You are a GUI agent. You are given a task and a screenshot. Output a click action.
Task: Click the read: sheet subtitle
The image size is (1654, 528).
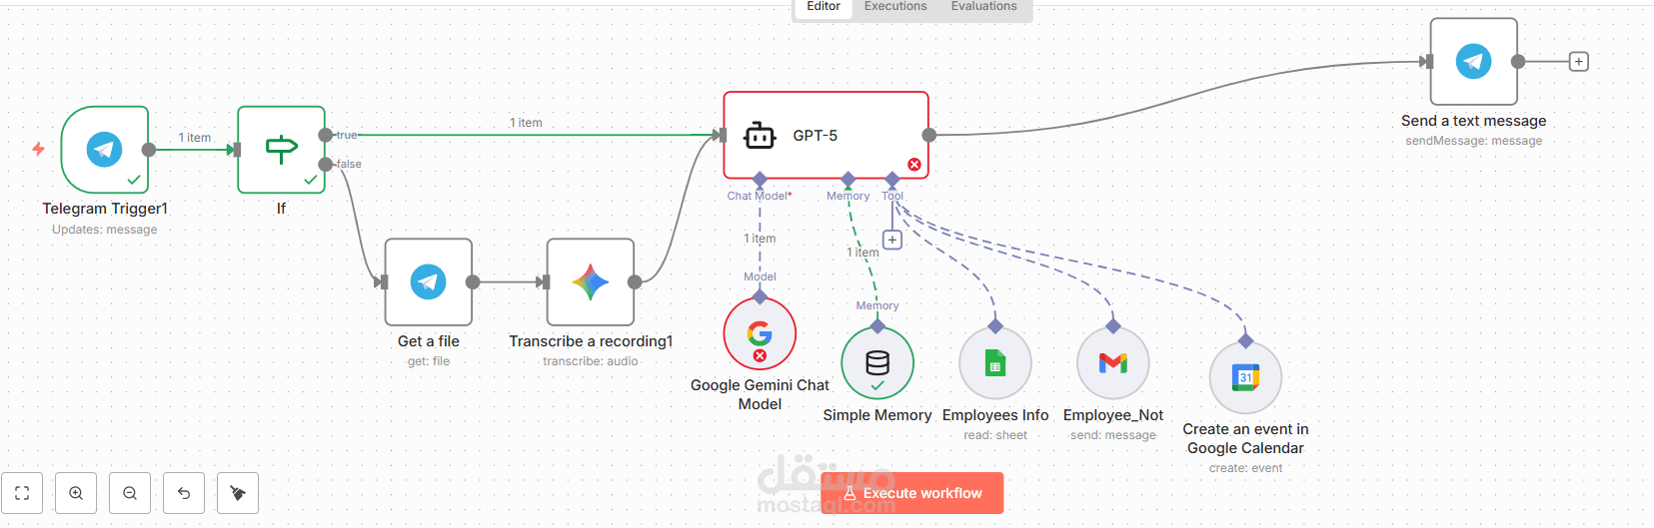[995, 435]
